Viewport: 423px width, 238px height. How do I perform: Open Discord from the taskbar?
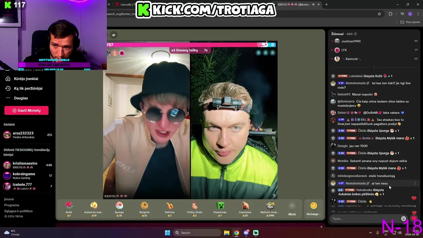(x=246, y=233)
